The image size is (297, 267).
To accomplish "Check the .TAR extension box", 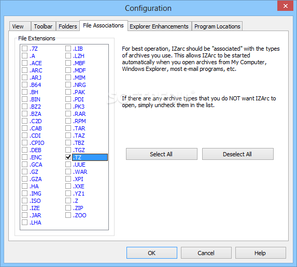I will (x=68, y=128).
